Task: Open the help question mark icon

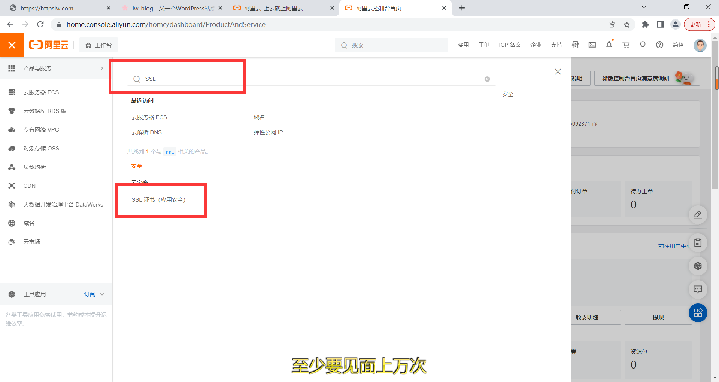Action: coord(659,45)
